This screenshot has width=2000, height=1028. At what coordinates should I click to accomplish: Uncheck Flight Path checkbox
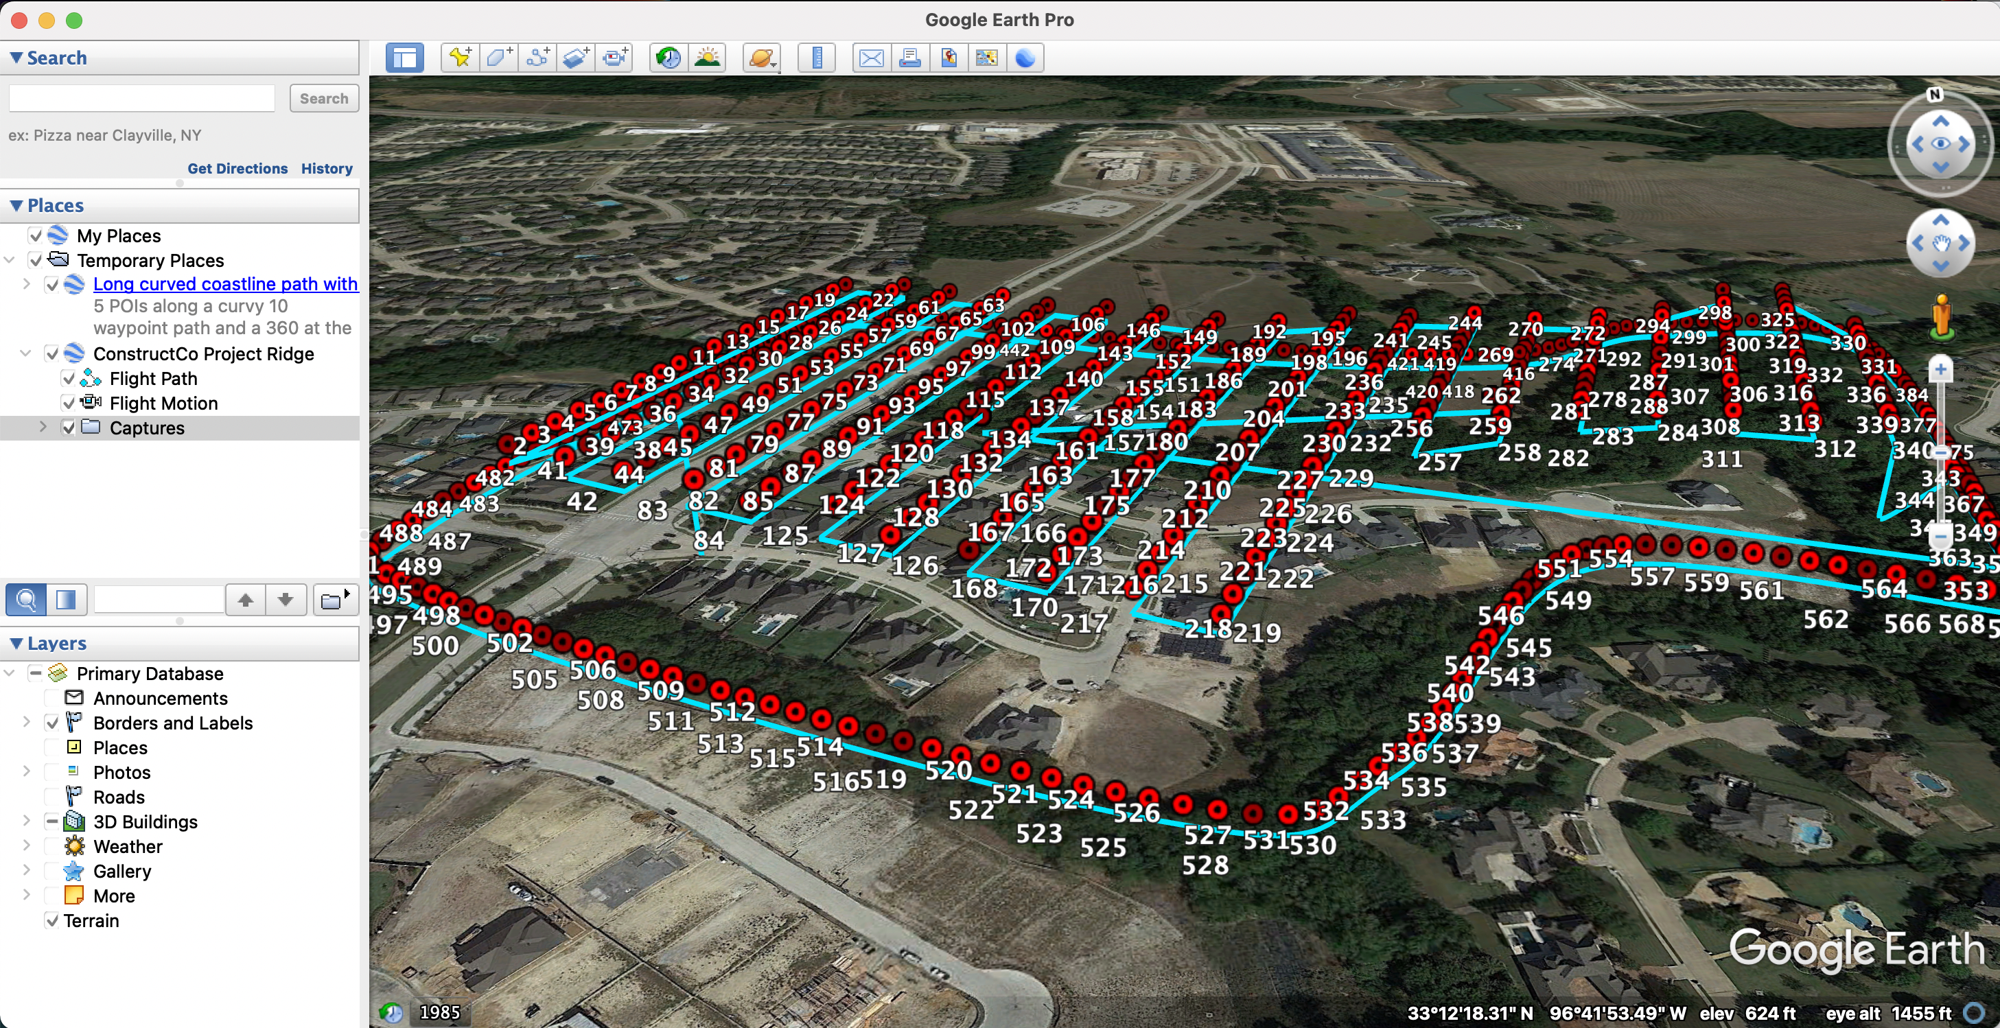(69, 379)
